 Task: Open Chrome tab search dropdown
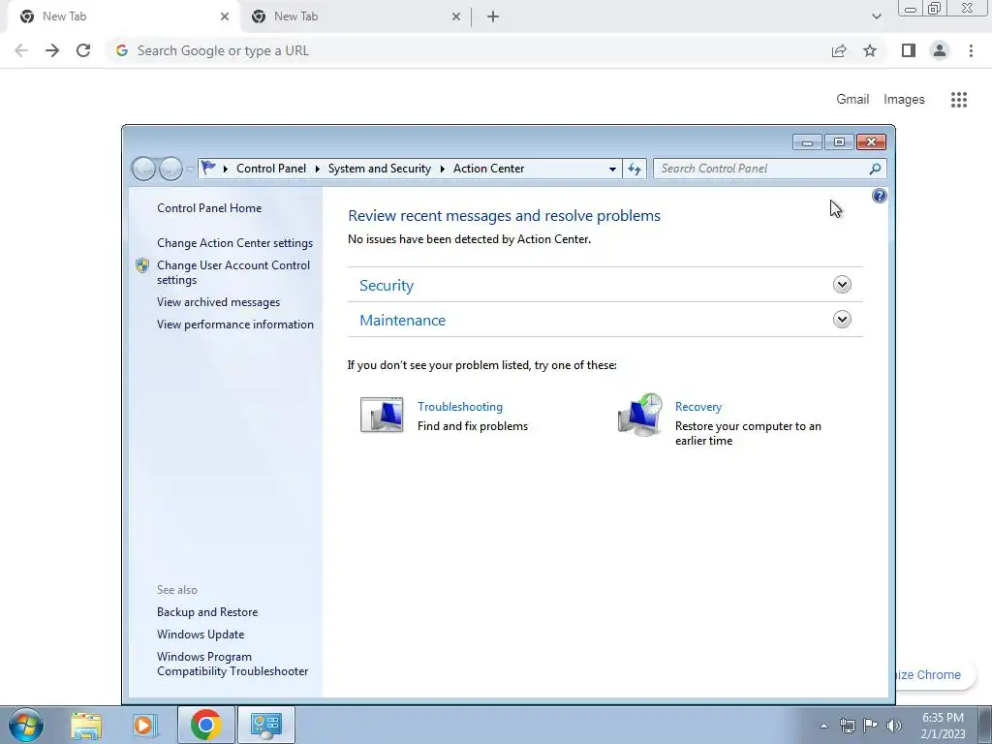(x=876, y=16)
